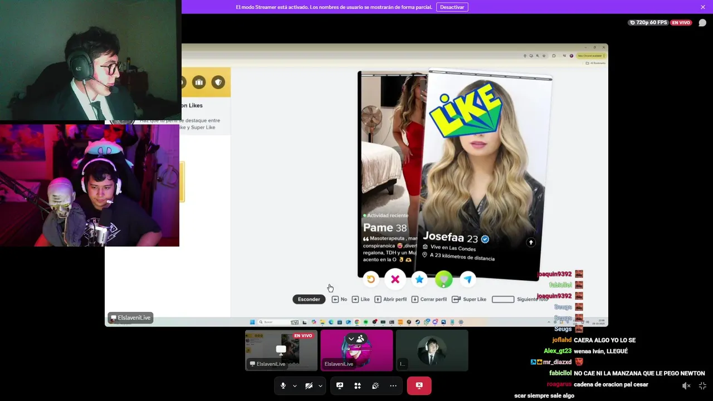Click Josefaa's blue verified badge
713x401 pixels.
[485, 239]
